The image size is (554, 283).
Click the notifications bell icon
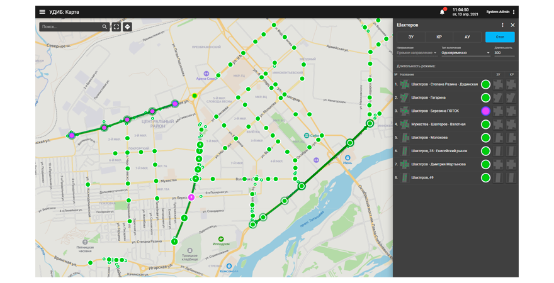coord(442,12)
